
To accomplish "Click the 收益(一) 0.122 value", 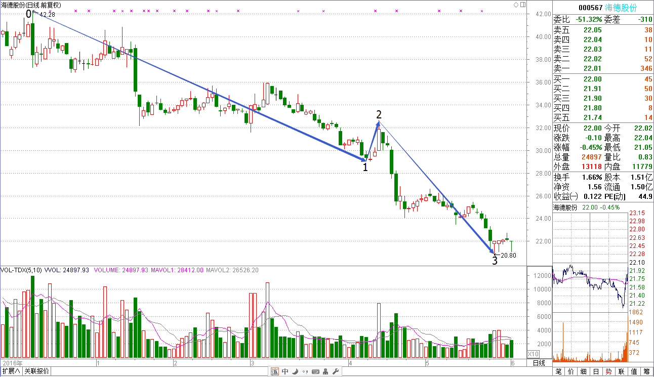I will [592, 197].
